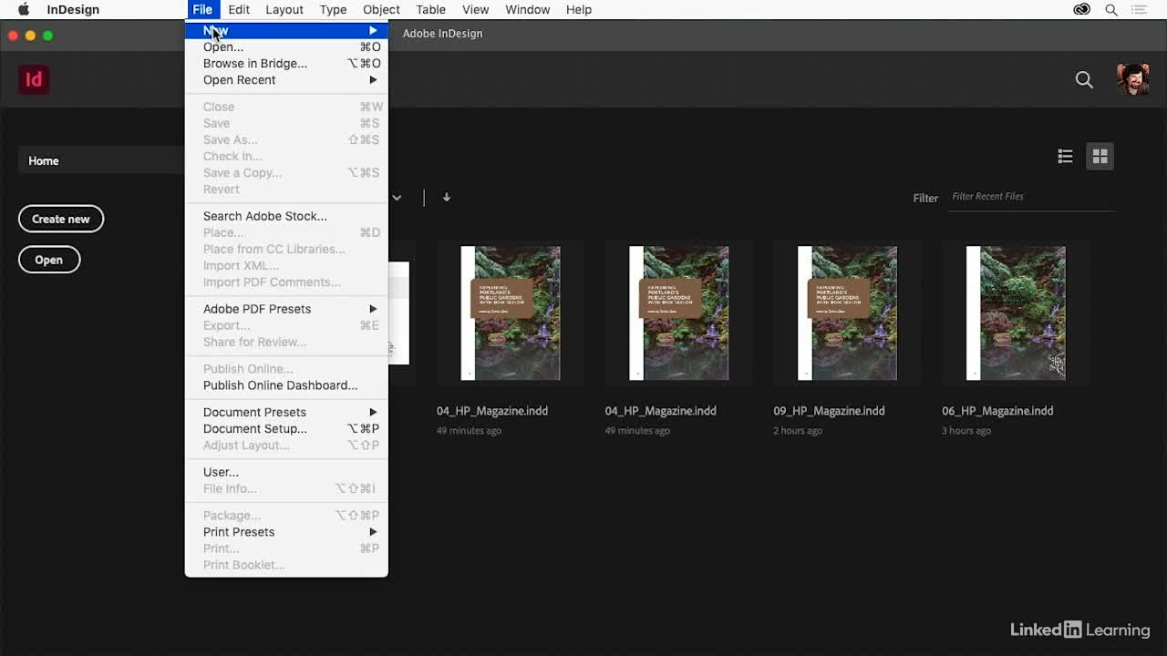This screenshot has width=1167, height=656.
Task: Click the 06_HP_Magazine.indd file name
Action: pos(997,411)
